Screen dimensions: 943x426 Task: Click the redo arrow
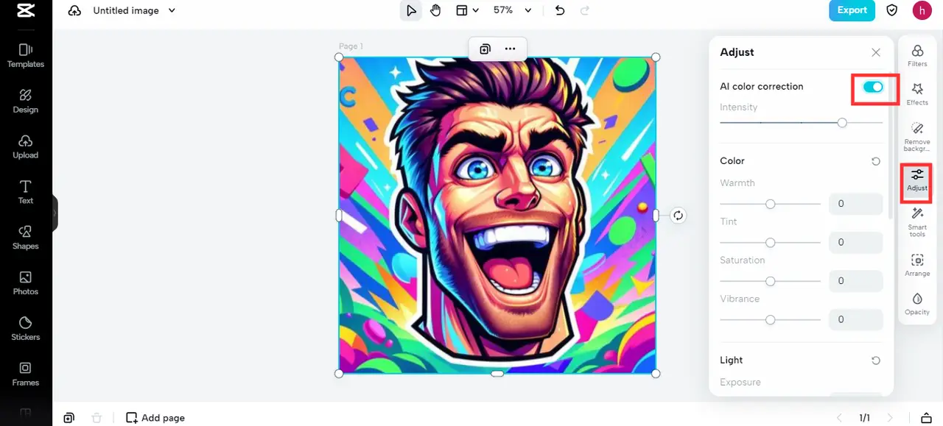(x=585, y=10)
